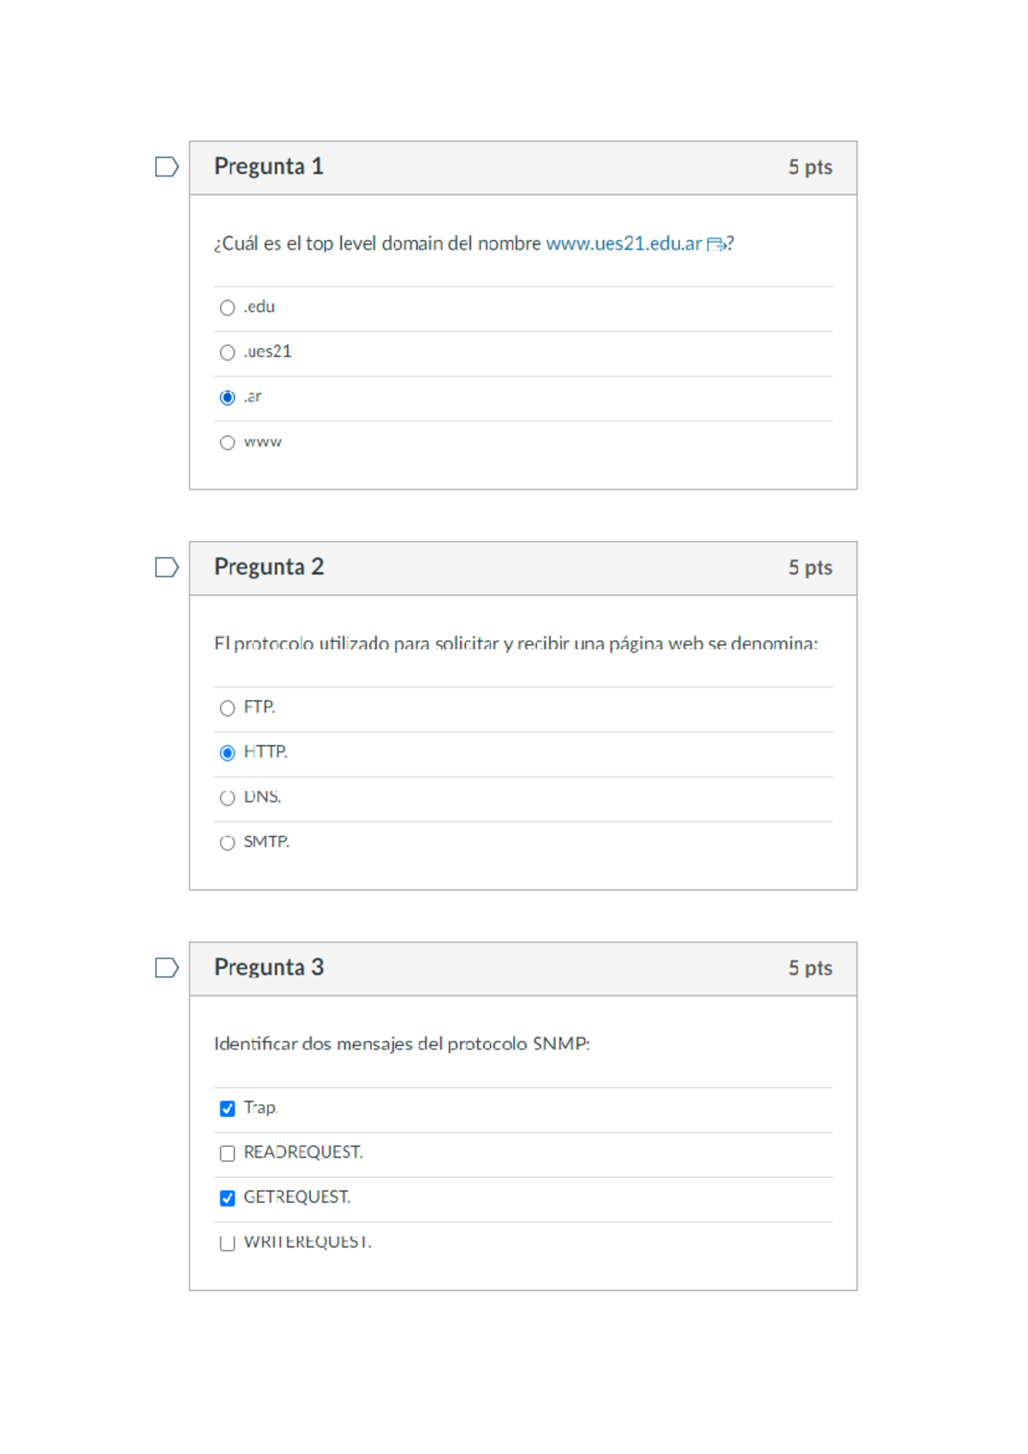This screenshot has height=1454, width=1028.
Task: Choose the HTTP radio option
Action: coord(227,753)
